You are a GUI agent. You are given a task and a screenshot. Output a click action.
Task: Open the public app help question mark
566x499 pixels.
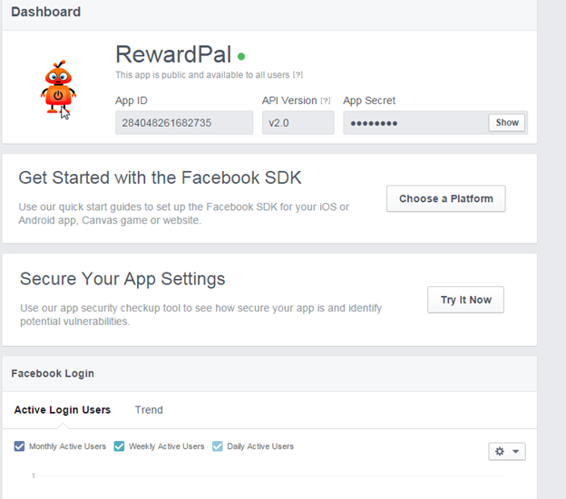click(x=298, y=75)
